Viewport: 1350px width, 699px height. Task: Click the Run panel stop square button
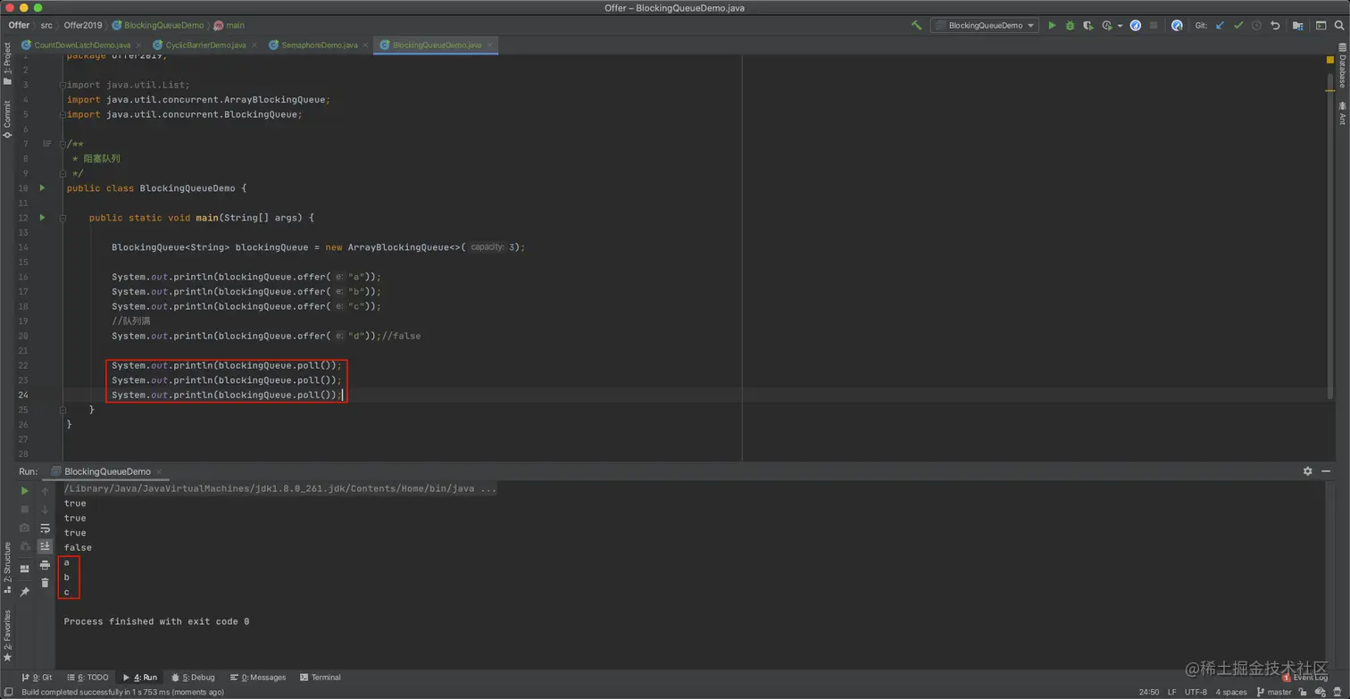24,509
